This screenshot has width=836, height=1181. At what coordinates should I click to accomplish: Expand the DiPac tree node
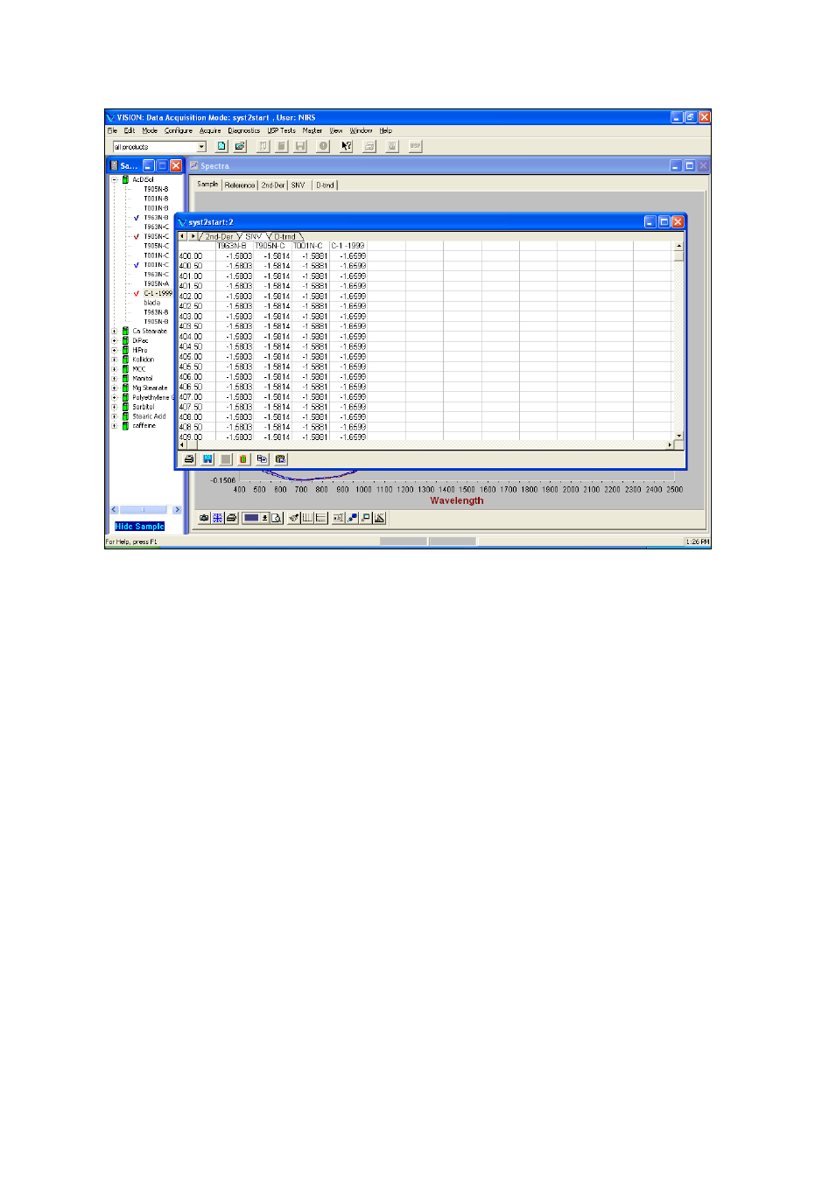pyautogui.click(x=114, y=341)
